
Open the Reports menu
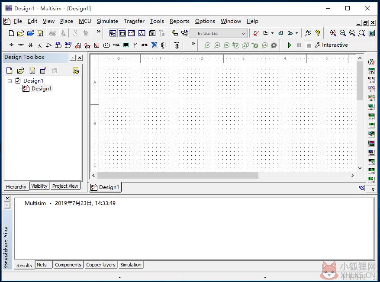click(179, 21)
